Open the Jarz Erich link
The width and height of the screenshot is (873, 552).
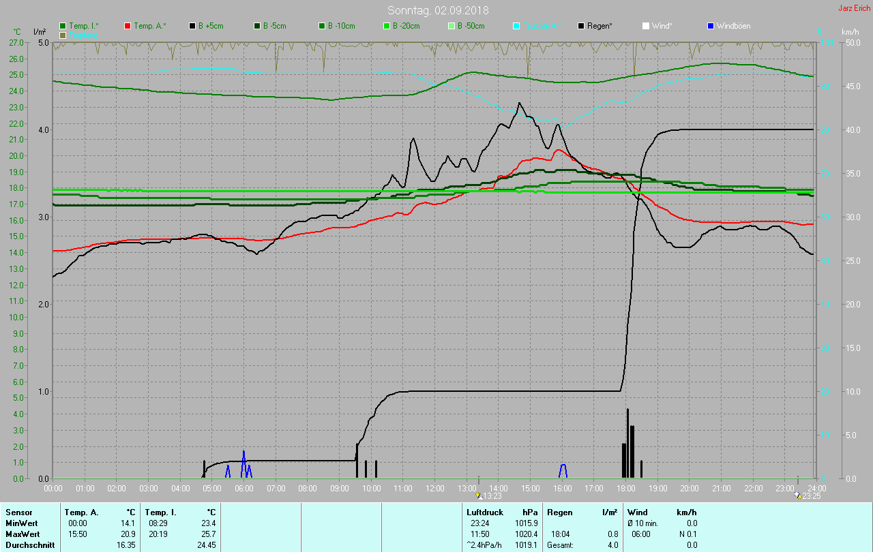click(854, 8)
